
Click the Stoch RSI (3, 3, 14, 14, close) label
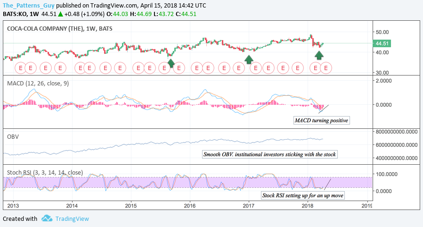[x=45, y=172]
